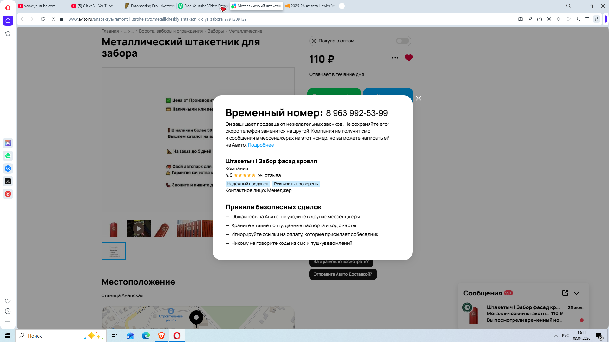Collapse the Сообщения panel chevron
The image size is (609, 342).
[577, 293]
